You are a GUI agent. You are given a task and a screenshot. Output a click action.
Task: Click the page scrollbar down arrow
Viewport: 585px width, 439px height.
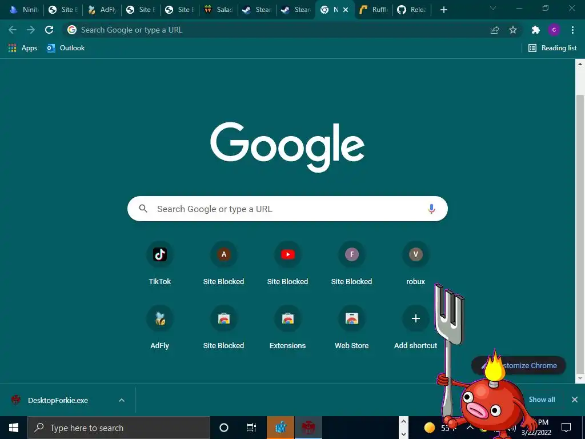pyautogui.click(x=580, y=378)
